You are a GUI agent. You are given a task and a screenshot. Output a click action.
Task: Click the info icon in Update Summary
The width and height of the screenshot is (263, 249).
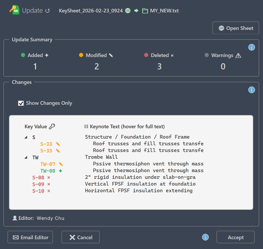(251, 47)
